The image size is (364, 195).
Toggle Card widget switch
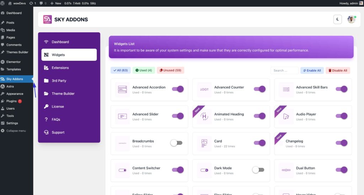[260, 143]
